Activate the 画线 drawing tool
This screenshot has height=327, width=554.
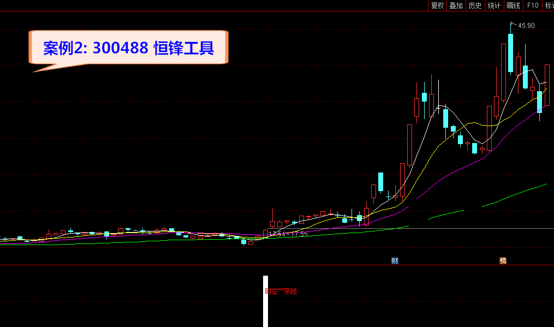tap(514, 5)
